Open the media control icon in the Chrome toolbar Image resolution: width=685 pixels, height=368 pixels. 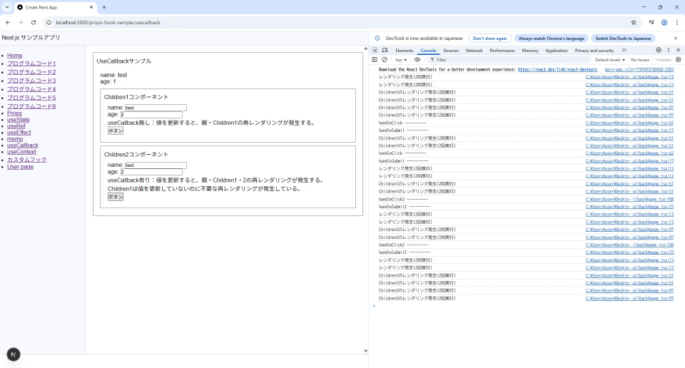(651, 22)
